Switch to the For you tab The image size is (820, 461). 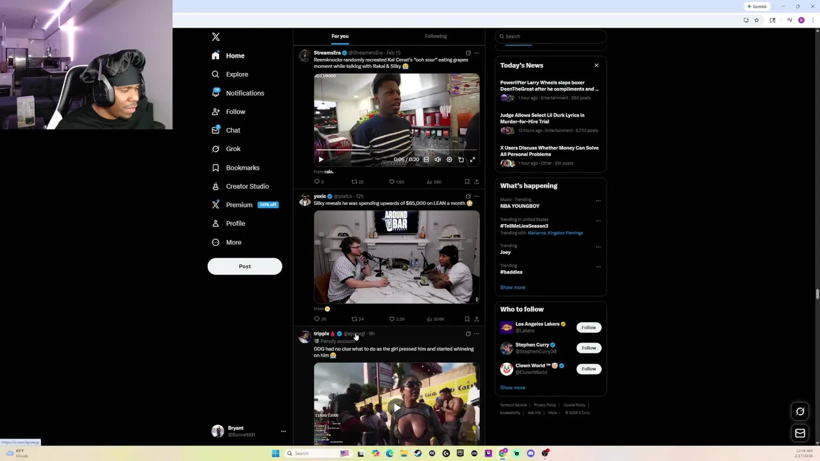click(x=340, y=36)
